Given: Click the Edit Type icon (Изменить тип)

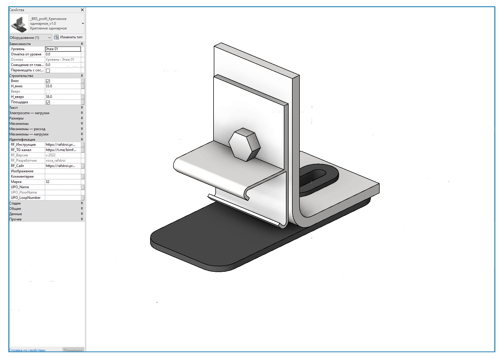Looking at the screenshot, I should [x=56, y=37].
